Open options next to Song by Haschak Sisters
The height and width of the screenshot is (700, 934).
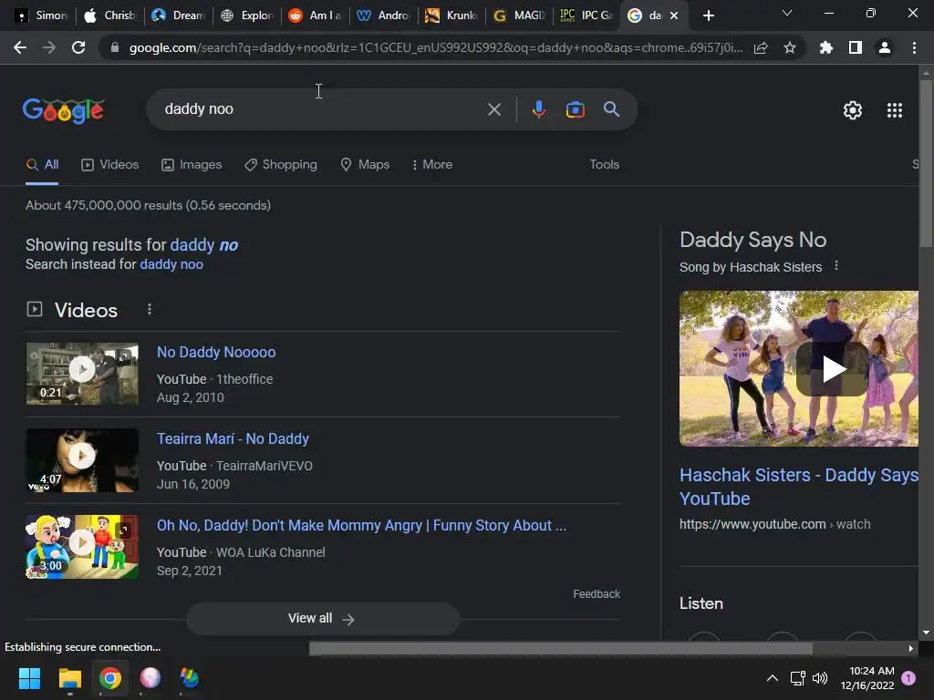click(x=836, y=265)
